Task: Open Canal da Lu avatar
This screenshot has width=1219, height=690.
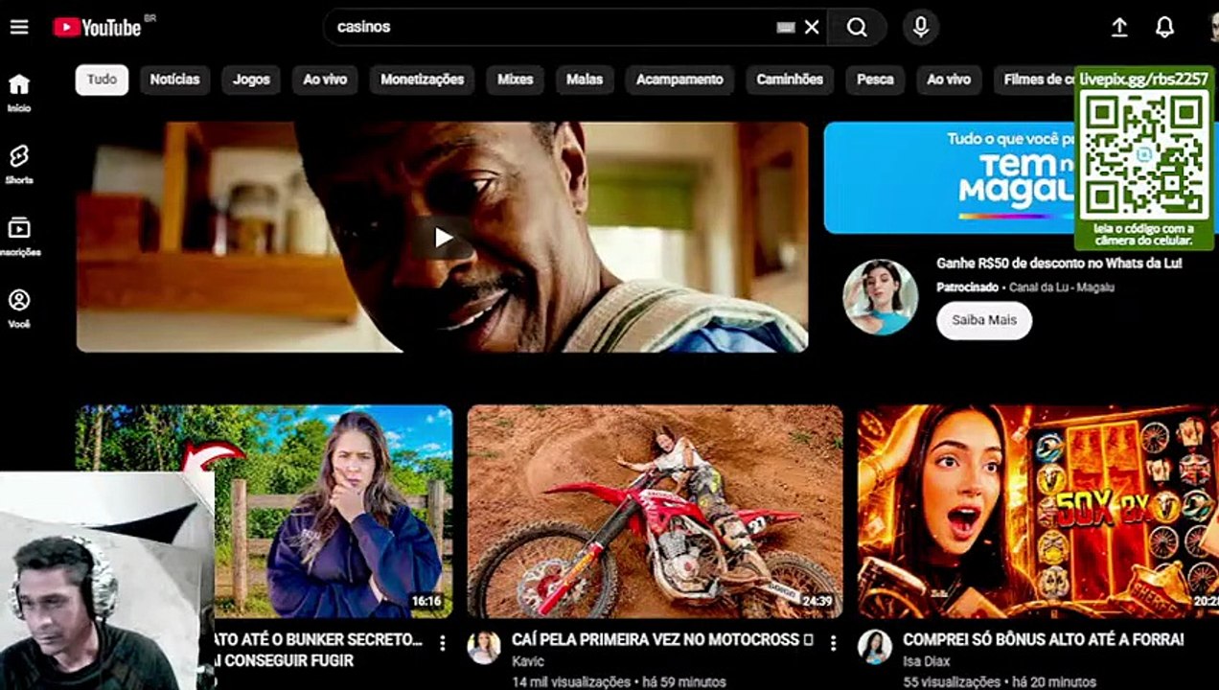Action: pos(880,297)
